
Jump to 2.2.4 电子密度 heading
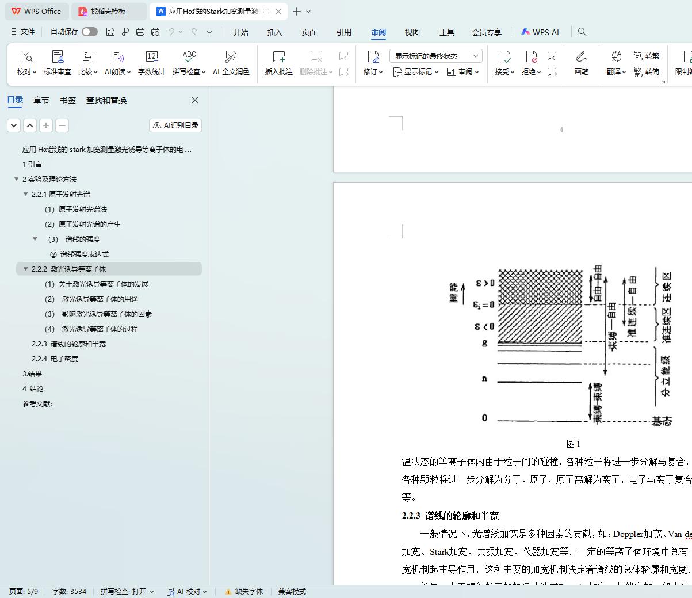(x=55, y=359)
